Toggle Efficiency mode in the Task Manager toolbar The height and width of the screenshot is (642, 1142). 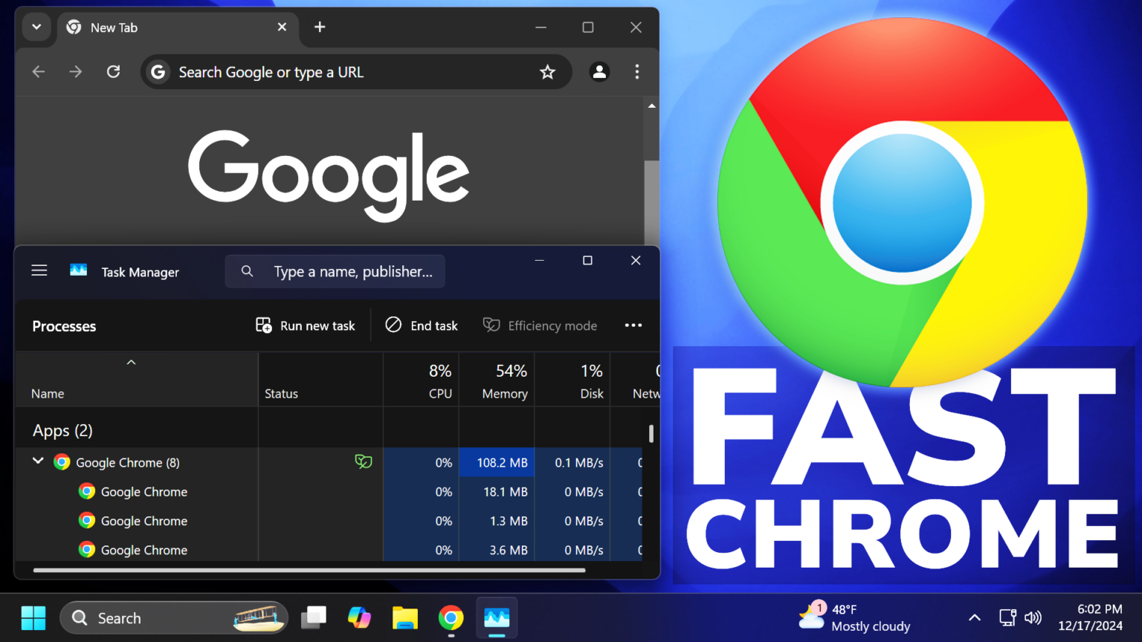[x=540, y=325]
